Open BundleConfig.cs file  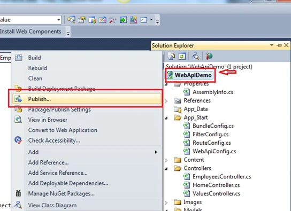(x=213, y=126)
